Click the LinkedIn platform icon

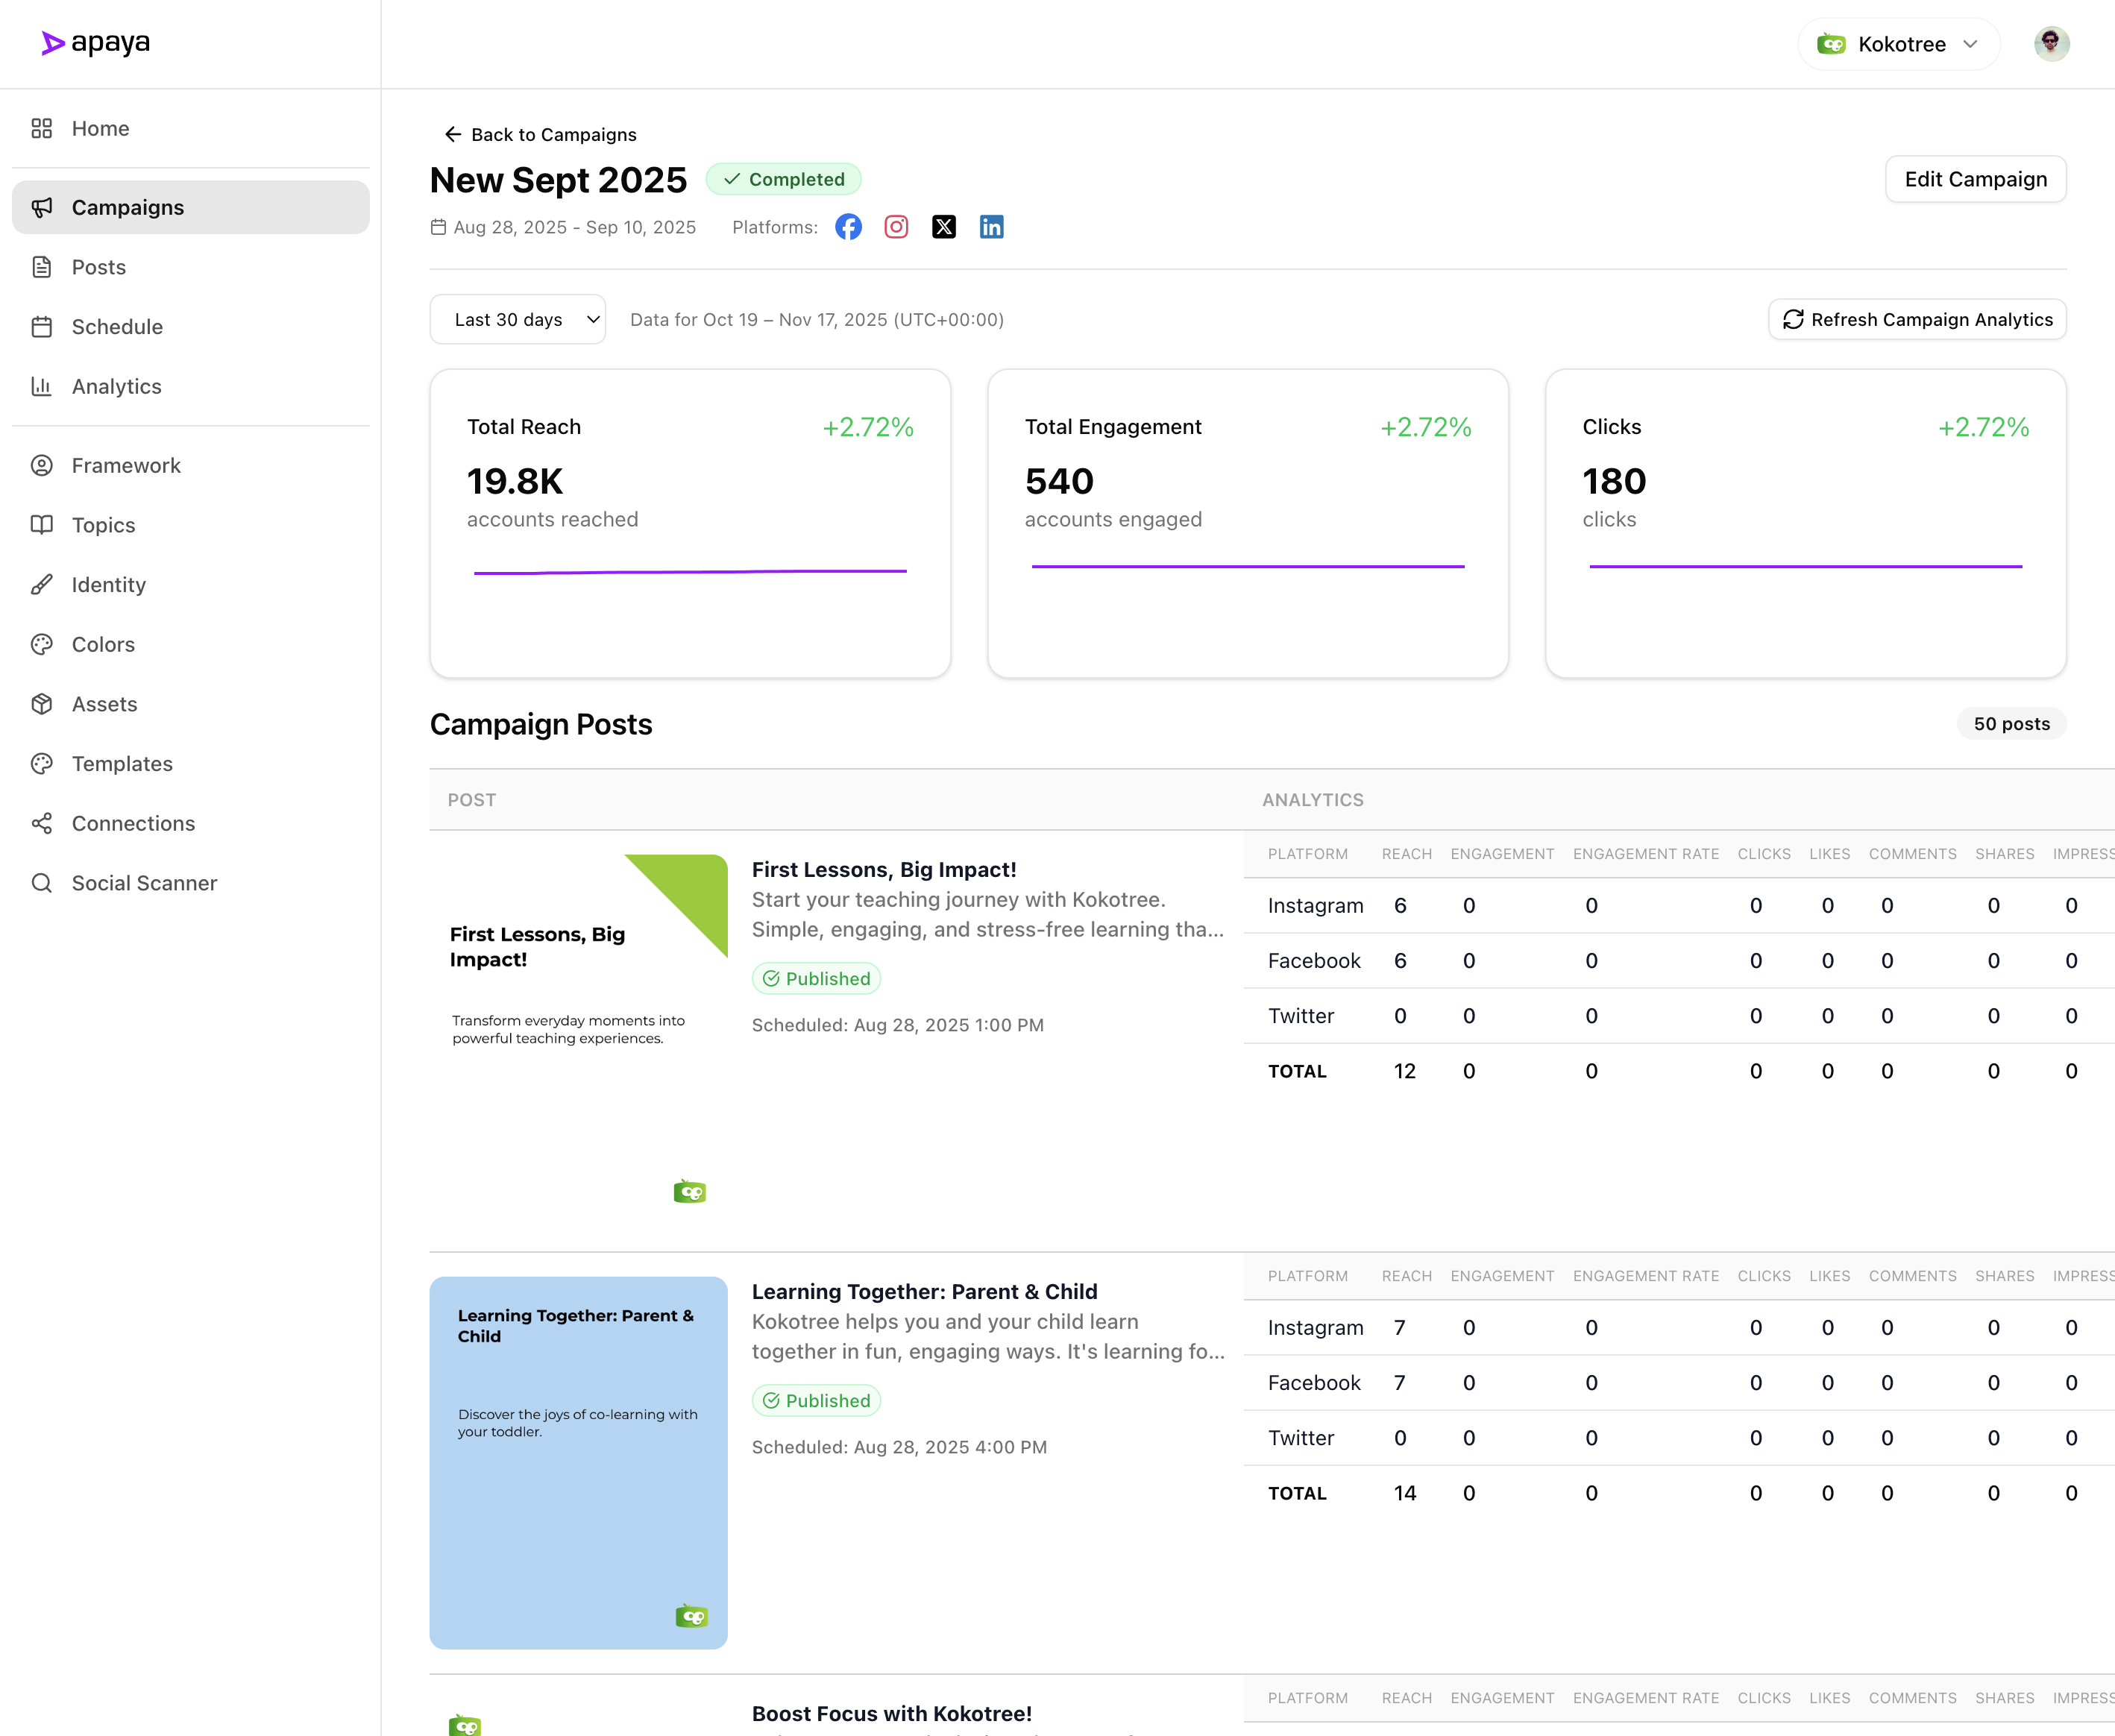pos(991,227)
